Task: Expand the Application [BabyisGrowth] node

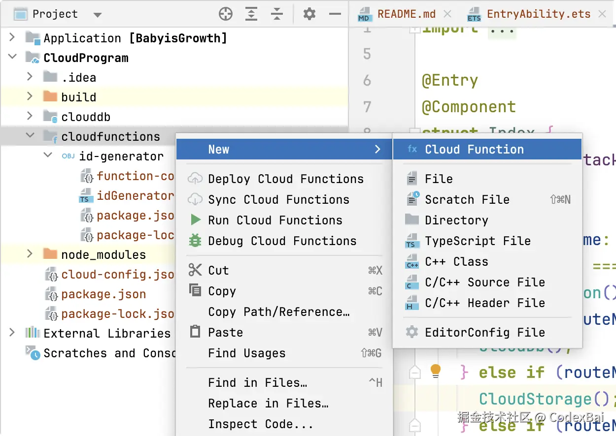Action: (x=12, y=38)
